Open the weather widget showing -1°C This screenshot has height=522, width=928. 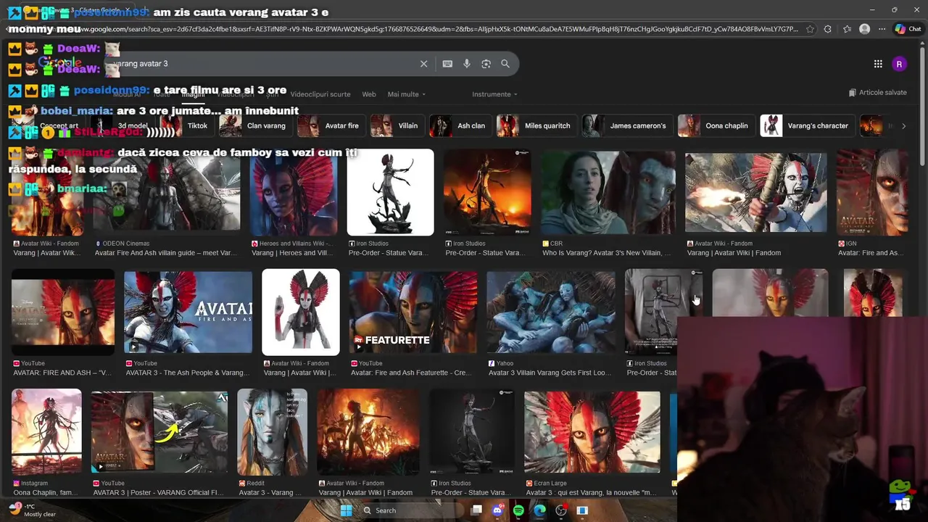pos(33,510)
